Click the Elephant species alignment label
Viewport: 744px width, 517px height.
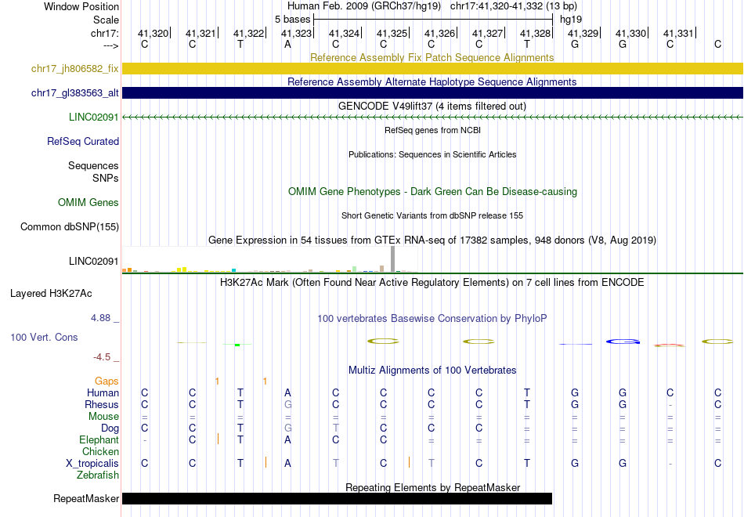[99, 439]
